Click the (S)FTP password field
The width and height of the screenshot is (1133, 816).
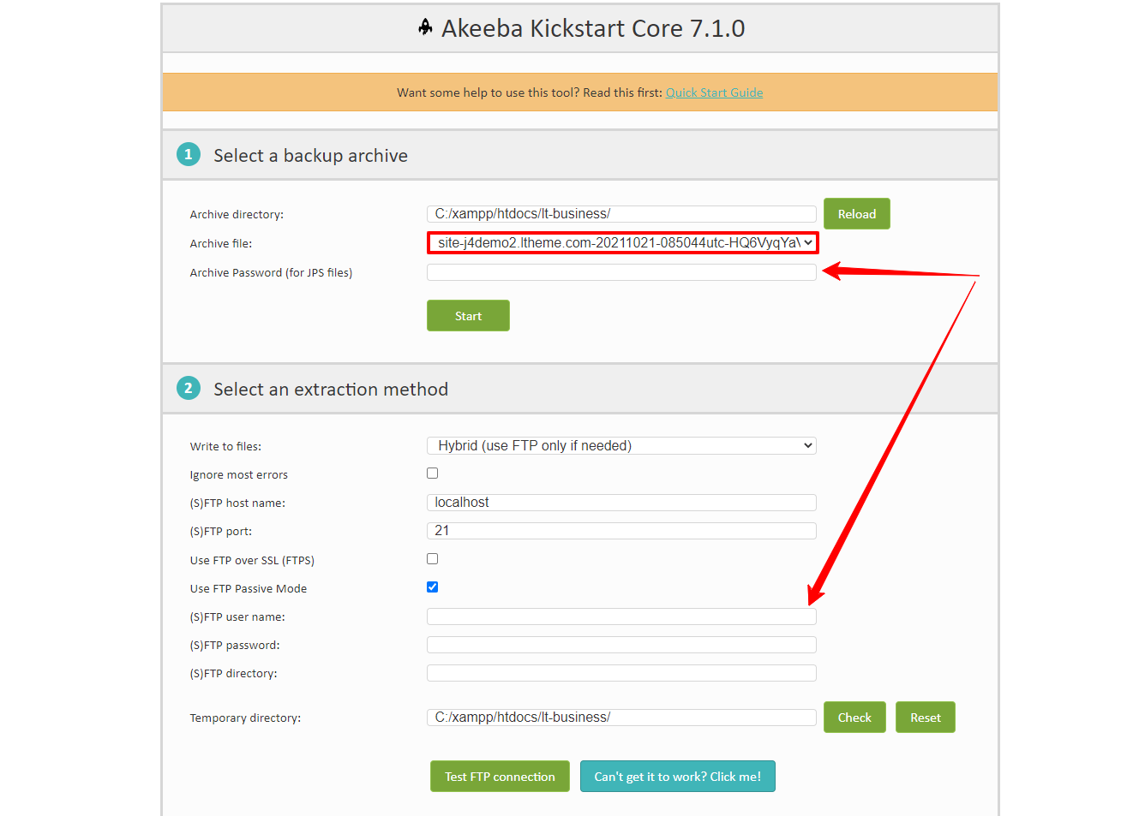click(621, 645)
